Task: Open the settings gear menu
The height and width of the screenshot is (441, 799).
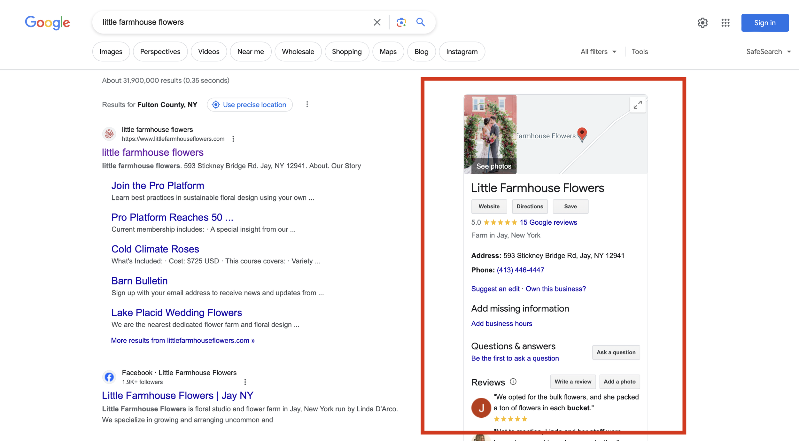Action: tap(702, 23)
